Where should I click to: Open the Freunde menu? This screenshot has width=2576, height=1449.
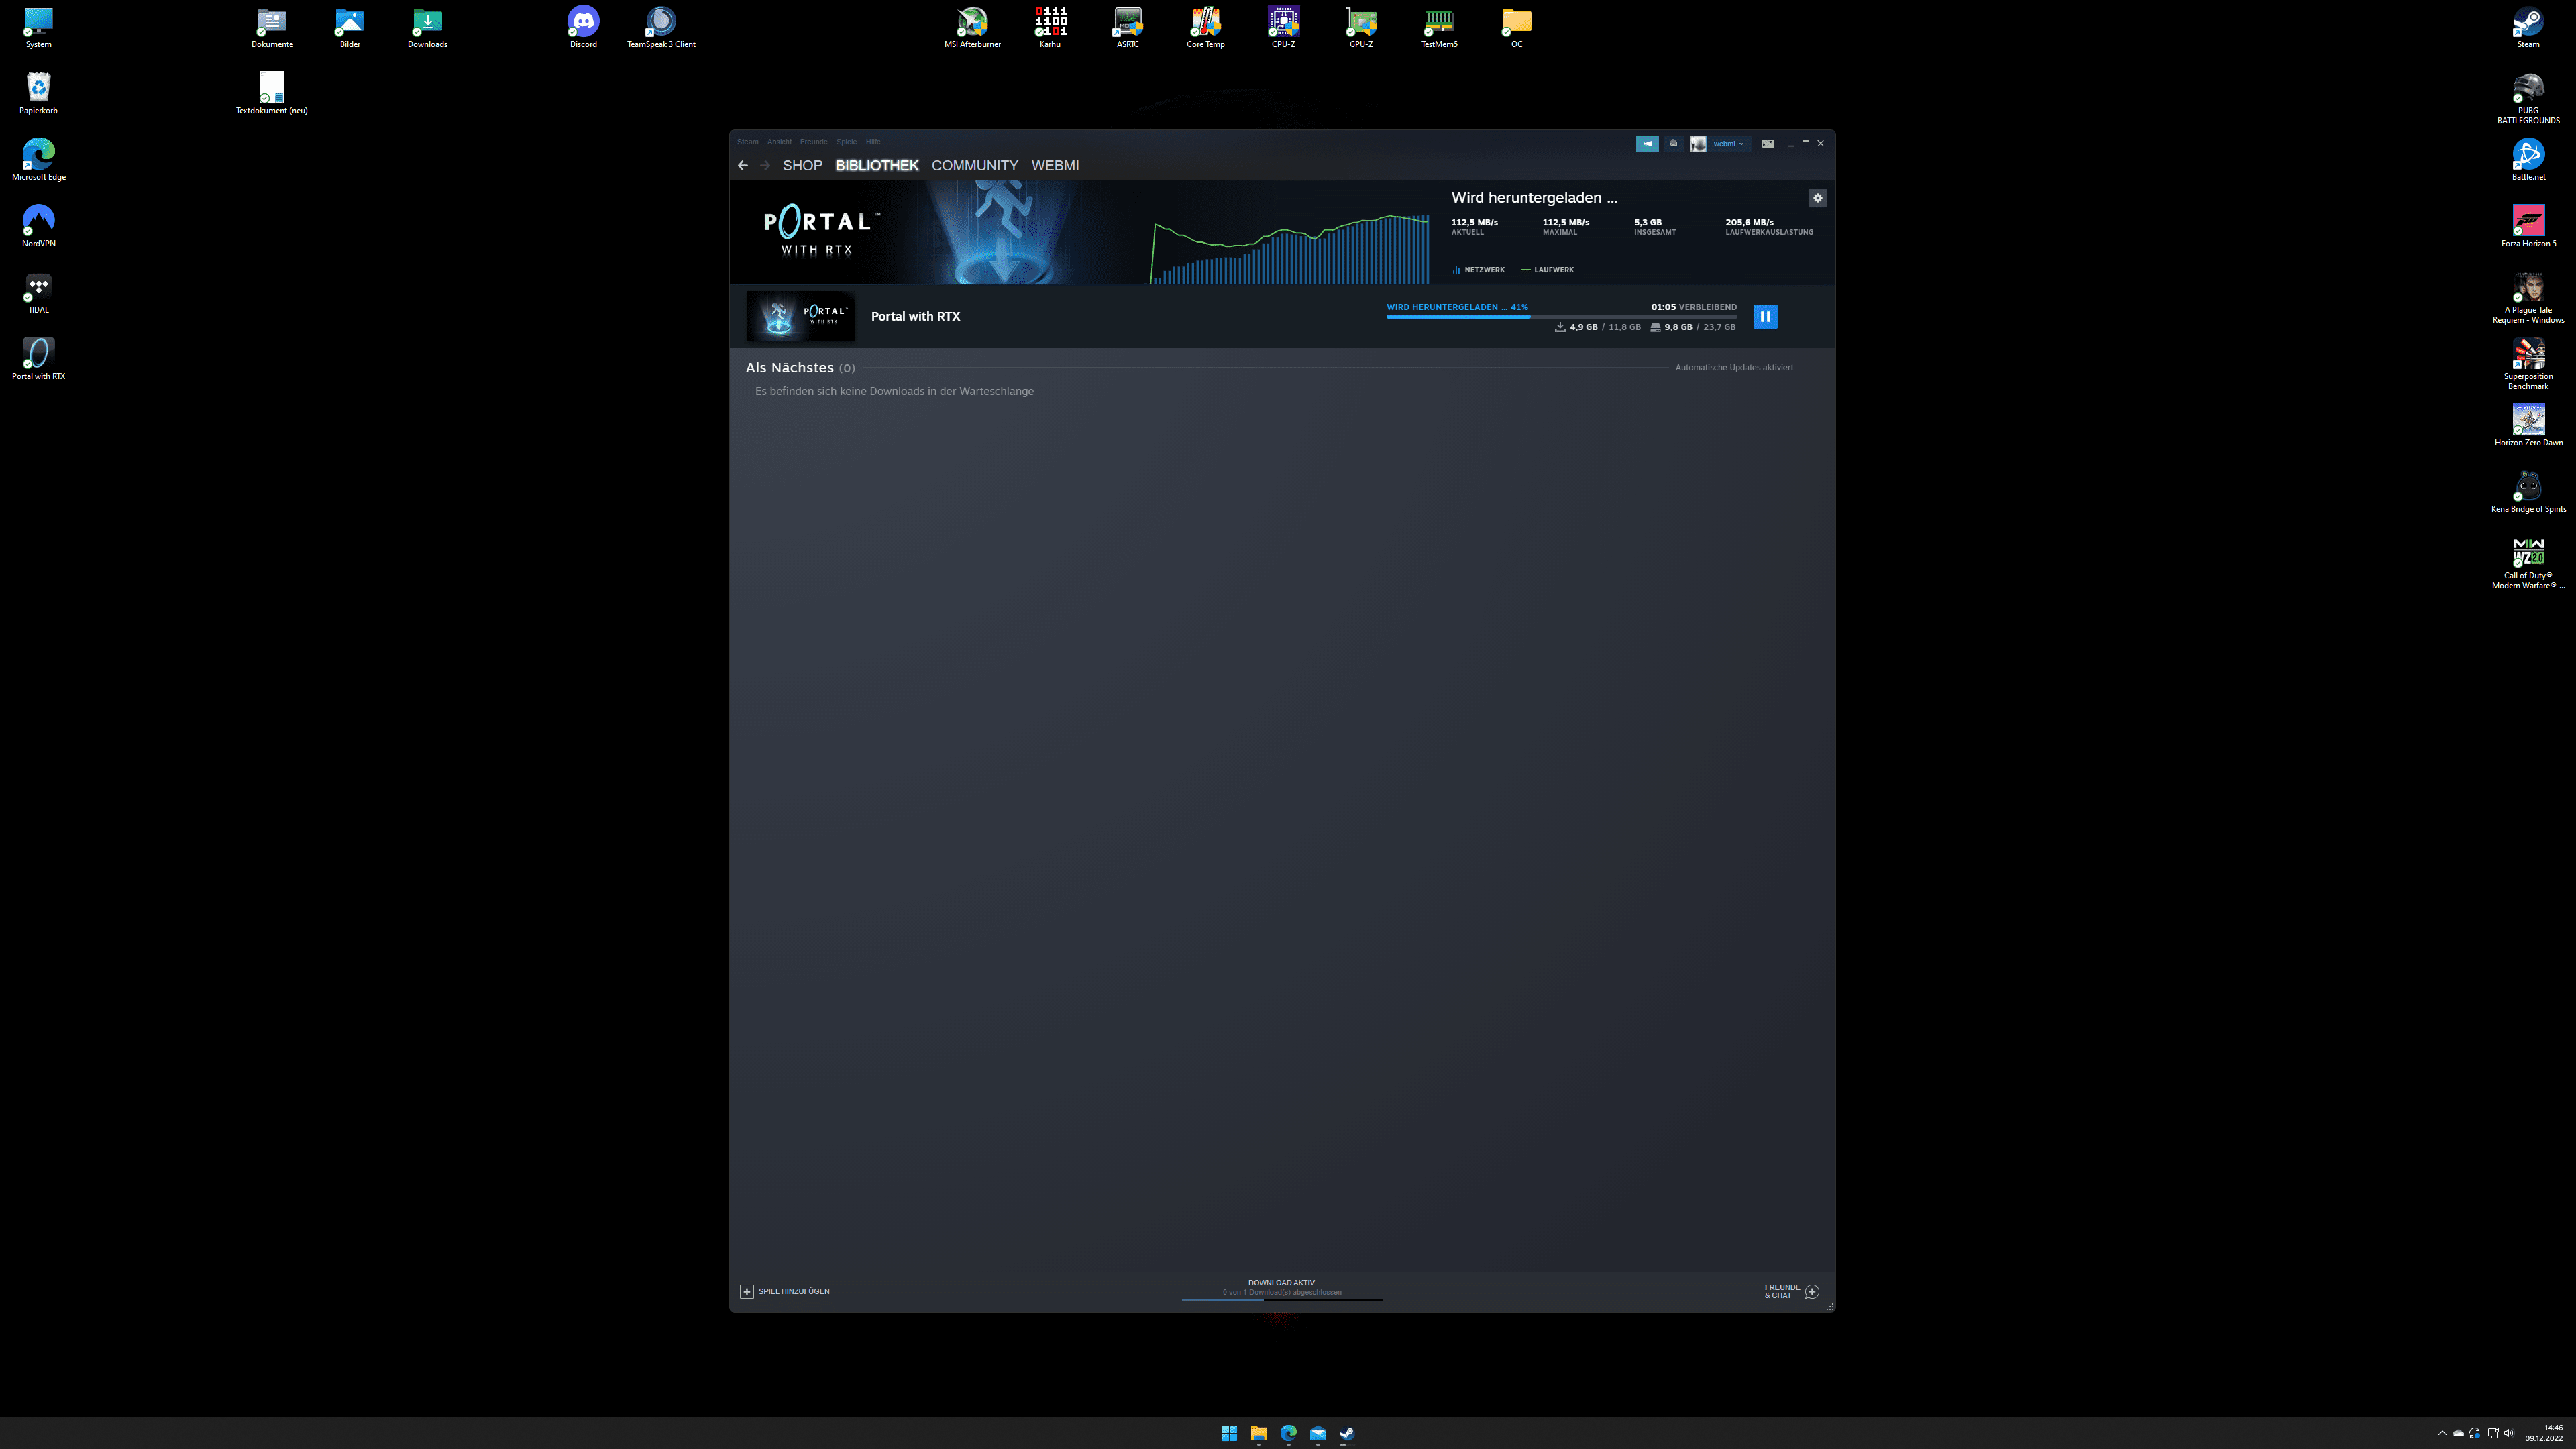click(813, 142)
